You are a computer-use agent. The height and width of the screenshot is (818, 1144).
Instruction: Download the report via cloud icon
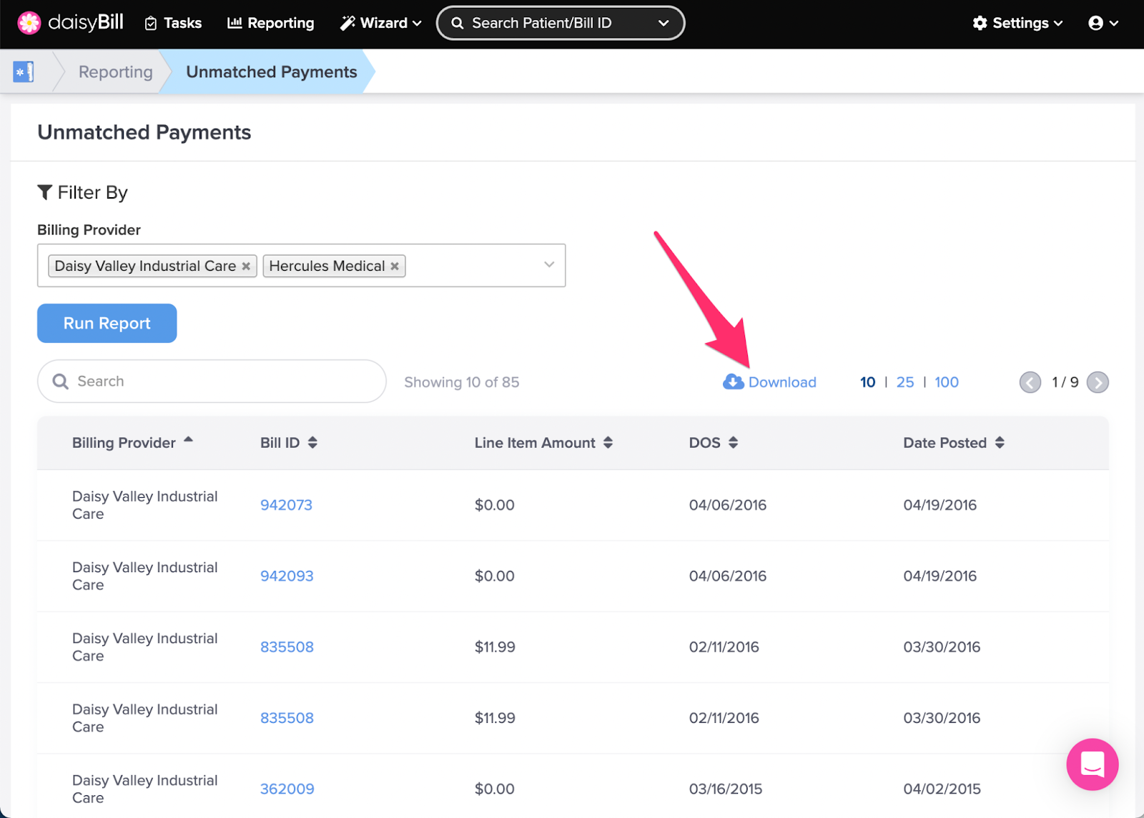pos(733,381)
